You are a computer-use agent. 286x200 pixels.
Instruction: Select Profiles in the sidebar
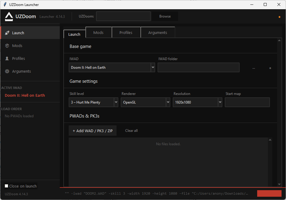(x=30, y=58)
